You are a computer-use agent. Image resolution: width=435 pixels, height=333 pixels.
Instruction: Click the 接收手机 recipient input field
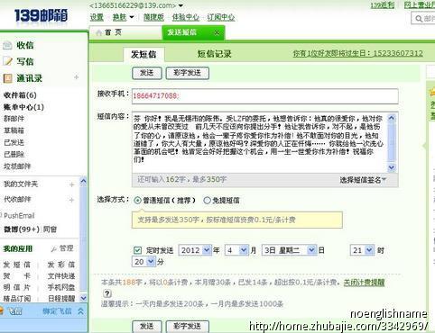click(x=265, y=96)
